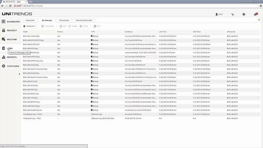The image size is (263, 148).
Task: Open the Recent Jobs tab
Action: 64,20
